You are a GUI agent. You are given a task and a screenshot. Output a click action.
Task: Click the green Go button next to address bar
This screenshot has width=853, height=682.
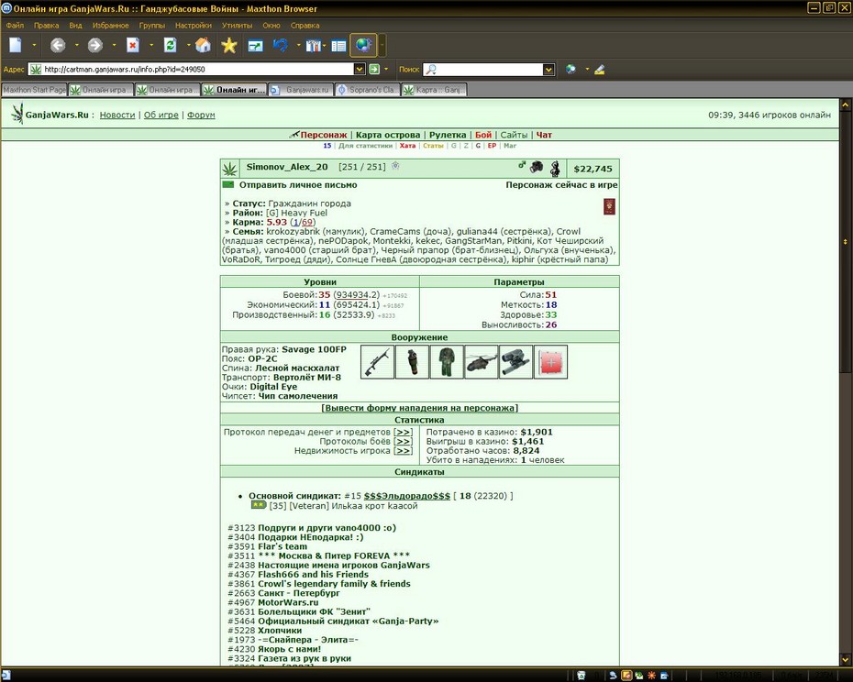[x=374, y=69]
